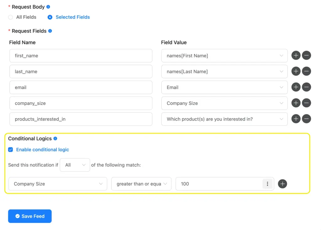The image size is (321, 230).
Task: Remove the products_interested_in field row
Action: pyautogui.click(x=307, y=119)
